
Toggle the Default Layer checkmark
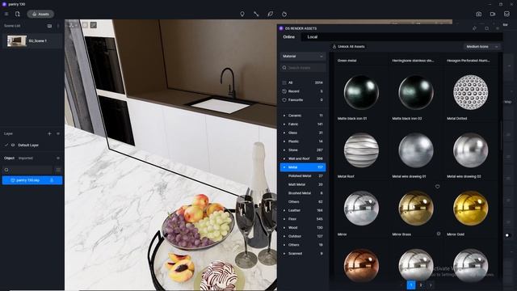(6, 145)
